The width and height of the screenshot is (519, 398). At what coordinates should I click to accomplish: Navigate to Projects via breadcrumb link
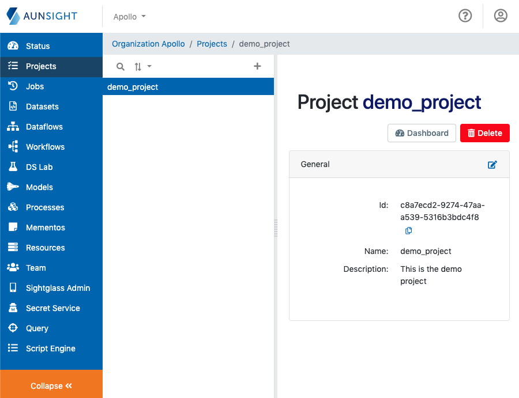coord(212,44)
